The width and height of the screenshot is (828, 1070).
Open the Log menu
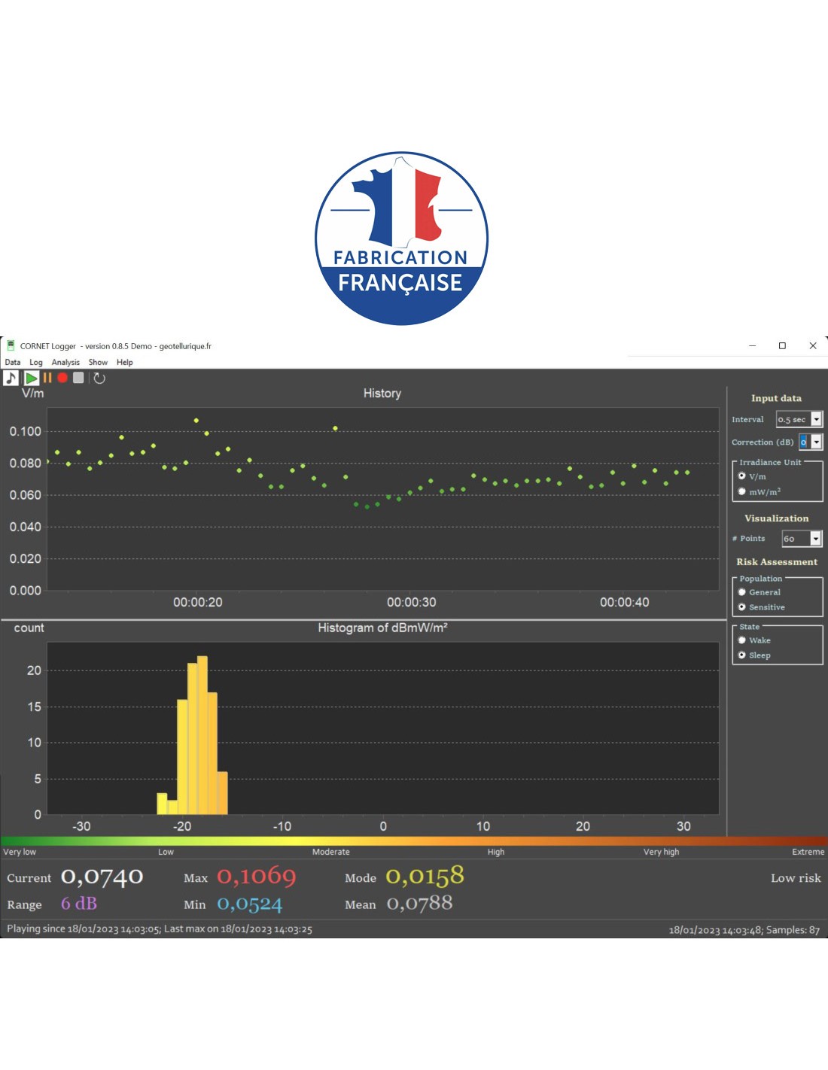36,362
